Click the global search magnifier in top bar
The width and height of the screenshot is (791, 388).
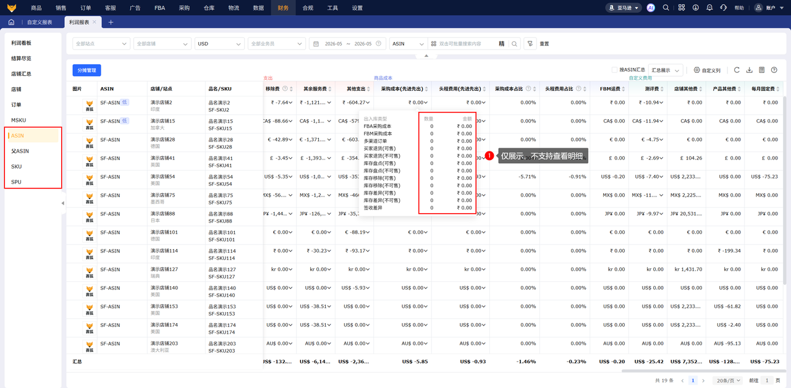pos(666,8)
